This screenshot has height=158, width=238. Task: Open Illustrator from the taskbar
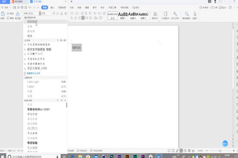(x=127, y=156)
